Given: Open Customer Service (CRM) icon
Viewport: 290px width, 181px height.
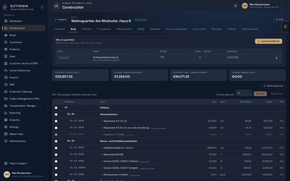Looking at the screenshot, I should coord(6,63).
